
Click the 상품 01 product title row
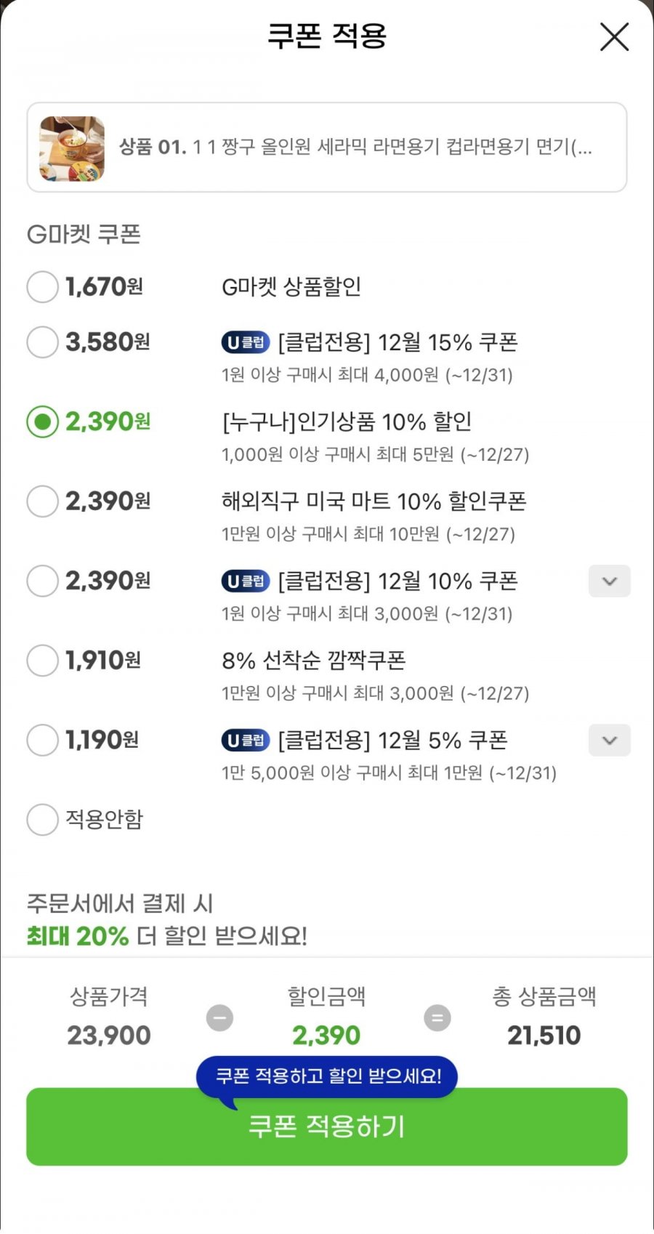355,148
